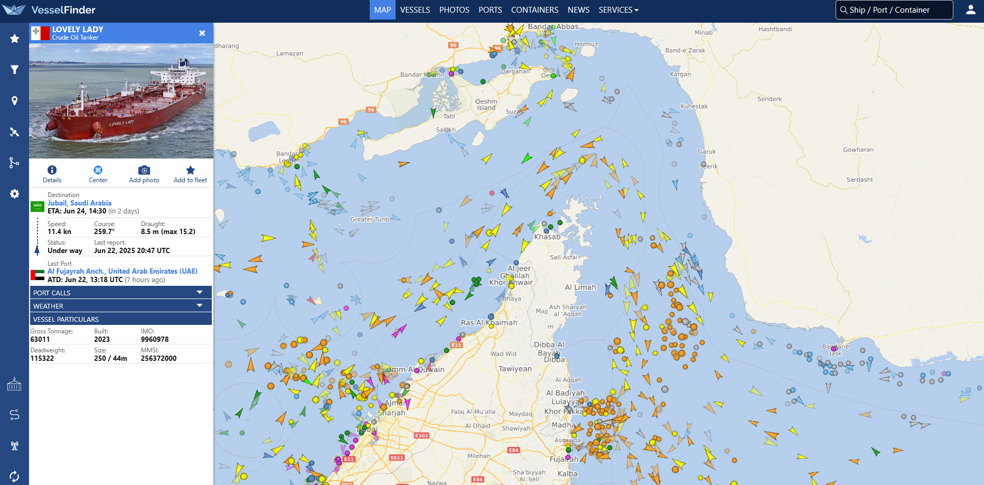The height and width of the screenshot is (485, 984).
Task: Open the NEWS menu
Action: pyautogui.click(x=578, y=10)
